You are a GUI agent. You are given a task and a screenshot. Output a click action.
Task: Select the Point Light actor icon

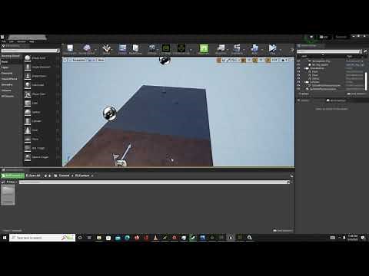point(28,85)
